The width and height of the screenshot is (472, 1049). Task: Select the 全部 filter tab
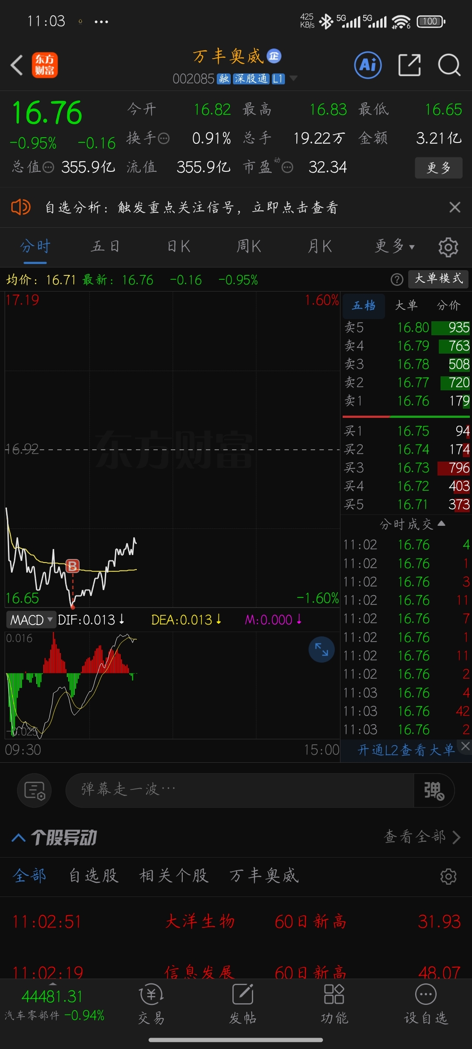click(30, 875)
